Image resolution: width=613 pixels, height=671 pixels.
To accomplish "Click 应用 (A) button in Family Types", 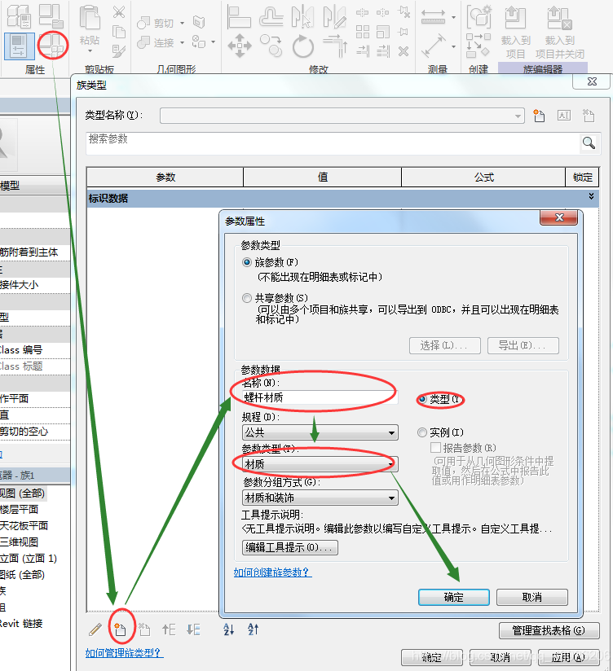I will pos(568,657).
